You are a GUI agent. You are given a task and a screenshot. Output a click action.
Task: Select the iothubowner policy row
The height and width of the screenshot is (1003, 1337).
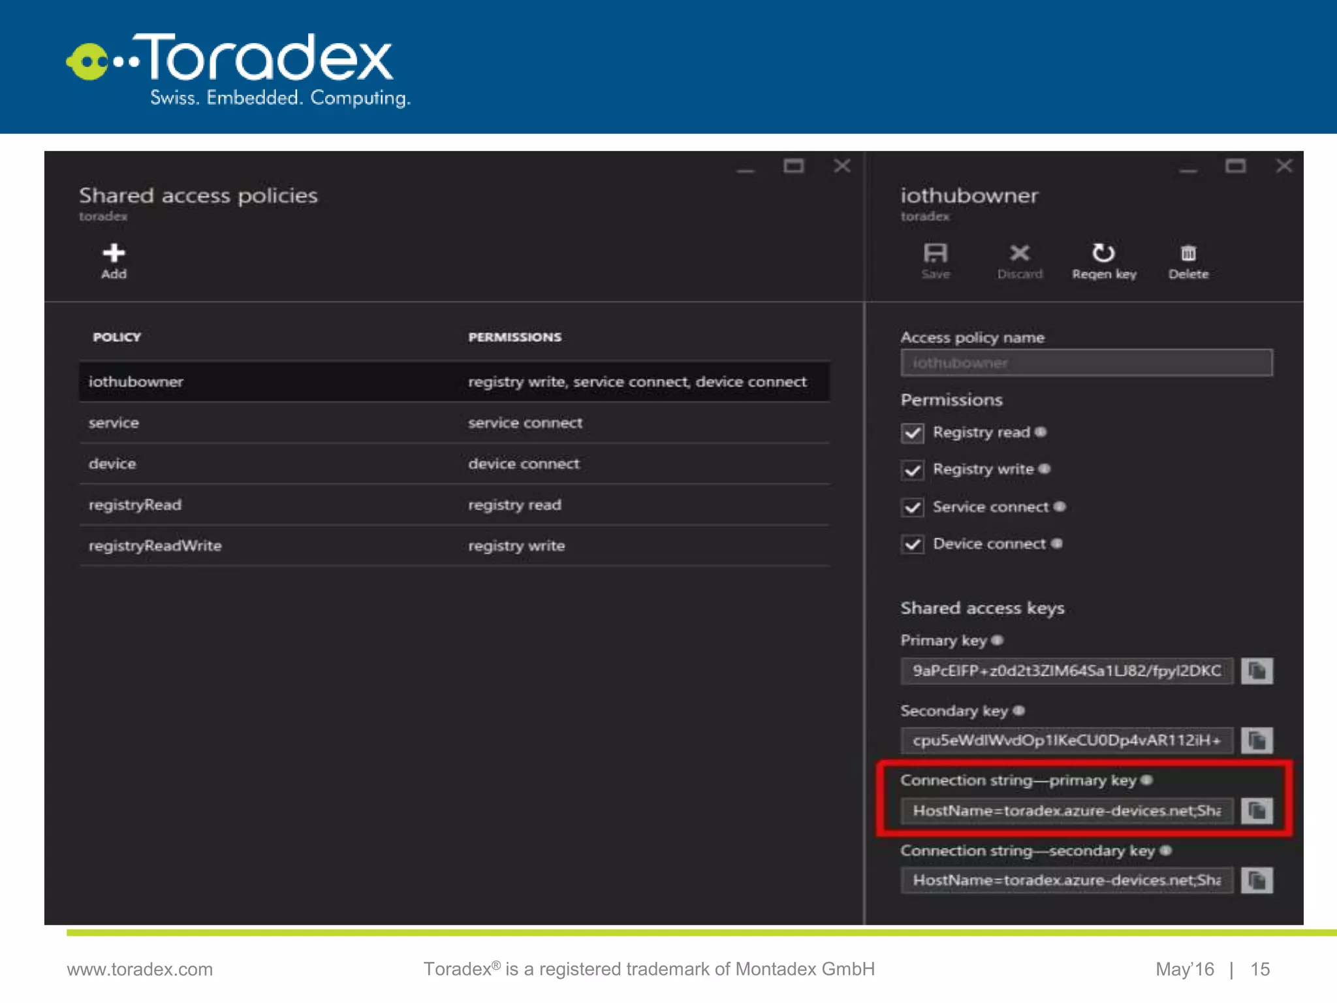[x=454, y=381]
